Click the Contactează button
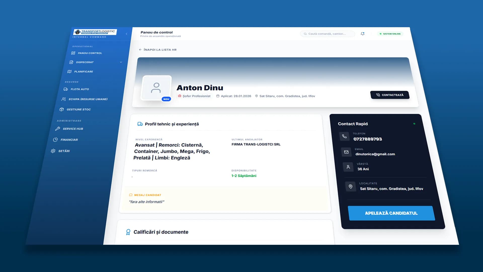The image size is (483, 272). [x=390, y=95]
